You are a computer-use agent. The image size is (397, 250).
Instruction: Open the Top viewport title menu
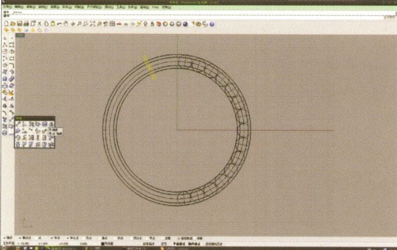click(20, 35)
